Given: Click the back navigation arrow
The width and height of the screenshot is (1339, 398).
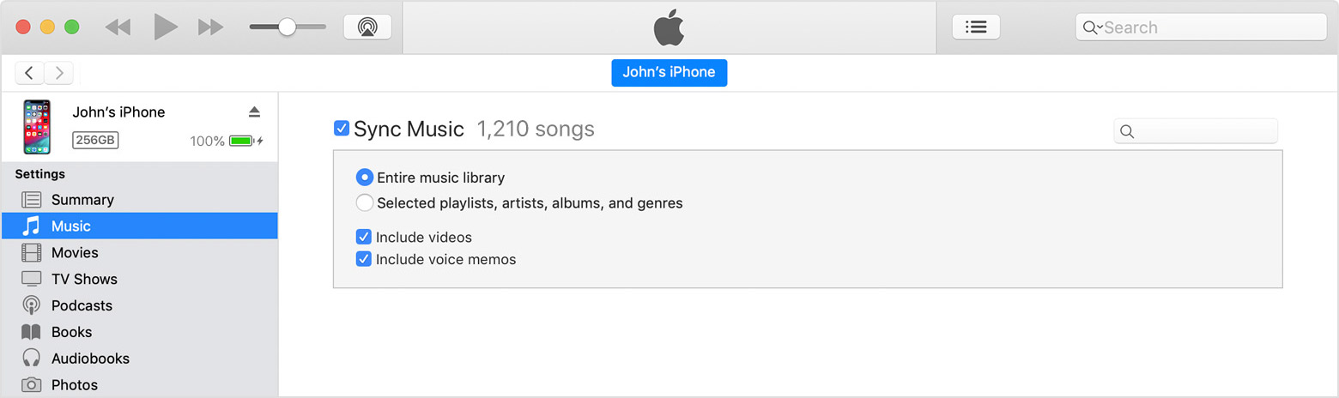Looking at the screenshot, I should (x=29, y=73).
